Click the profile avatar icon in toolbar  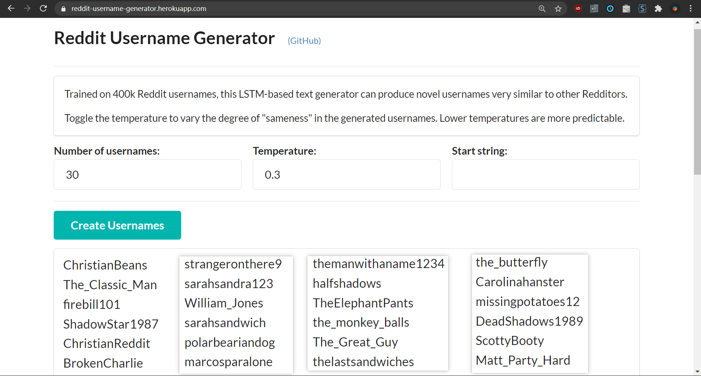(675, 9)
